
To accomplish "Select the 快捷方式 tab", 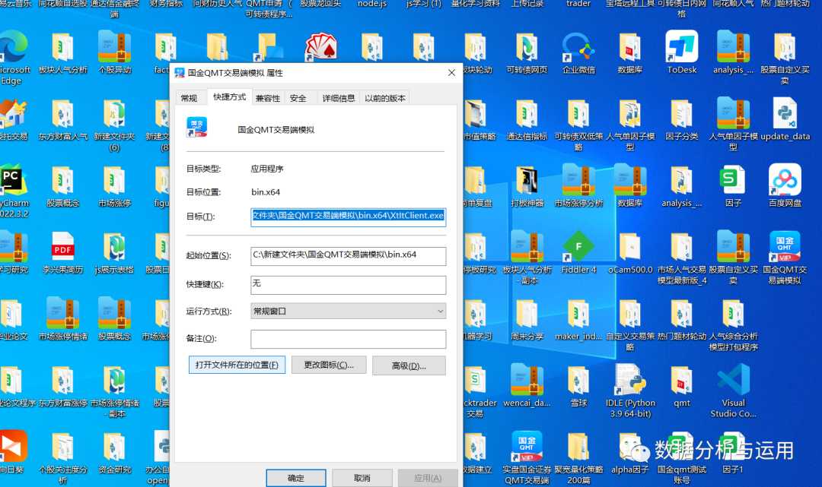I will (230, 96).
